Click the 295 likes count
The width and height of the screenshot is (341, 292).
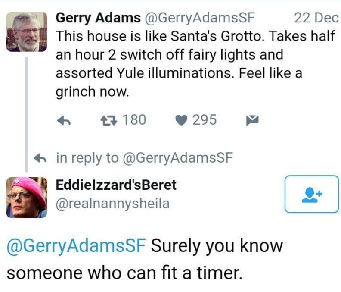pyautogui.click(x=204, y=119)
